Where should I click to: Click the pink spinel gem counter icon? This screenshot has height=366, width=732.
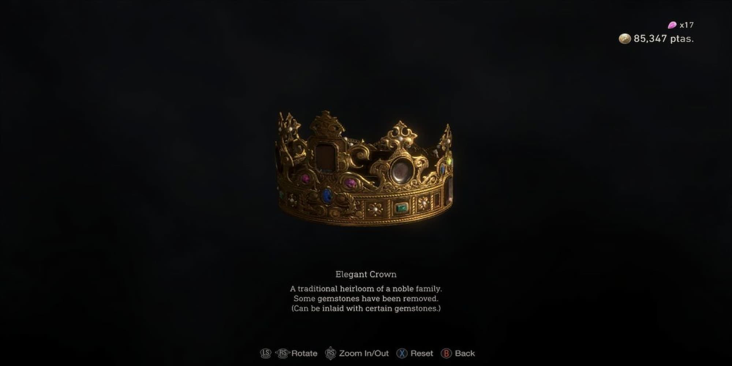point(672,25)
